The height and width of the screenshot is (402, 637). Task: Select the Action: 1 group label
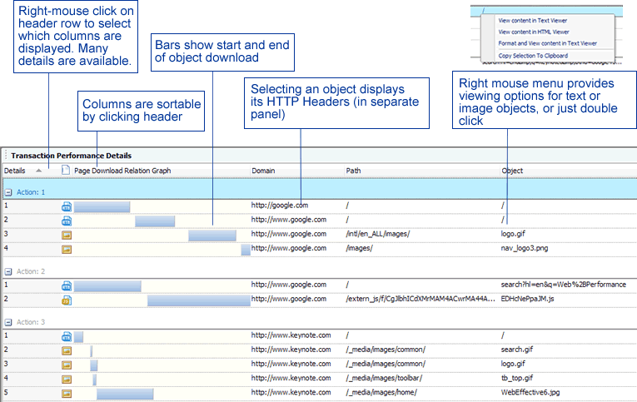31,192
